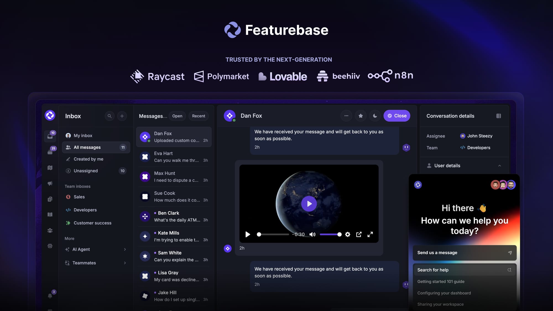Image resolution: width=553 pixels, height=311 pixels.
Task: Collapse the User details section
Action: point(499,166)
